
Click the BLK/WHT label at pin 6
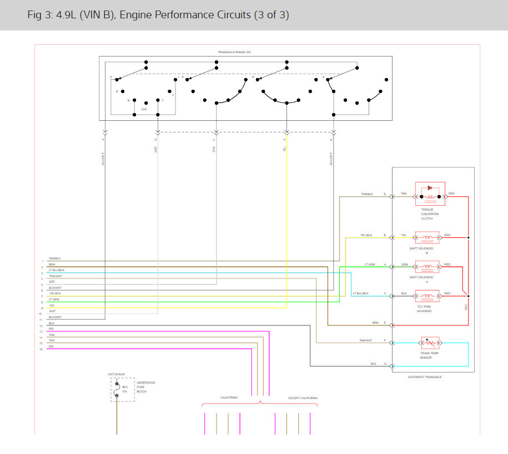pyautogui.click(x=55, y=288)
